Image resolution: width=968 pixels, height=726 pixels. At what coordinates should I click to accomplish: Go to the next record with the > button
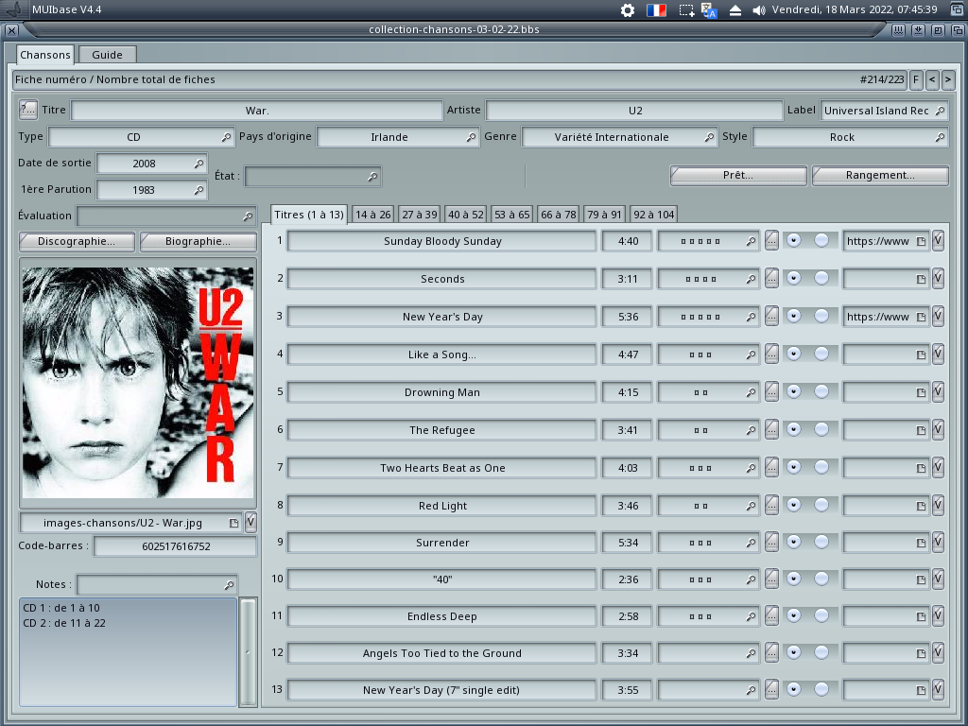948,79
